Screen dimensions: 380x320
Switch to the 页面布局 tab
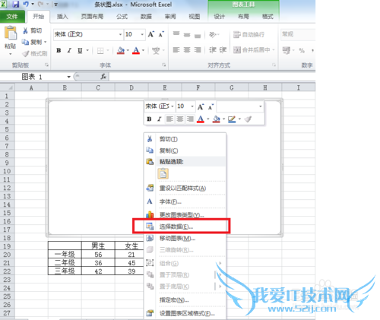92,17
